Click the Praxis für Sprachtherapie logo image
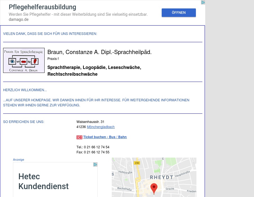The image size is (254, 197). [x=24, y=61]
